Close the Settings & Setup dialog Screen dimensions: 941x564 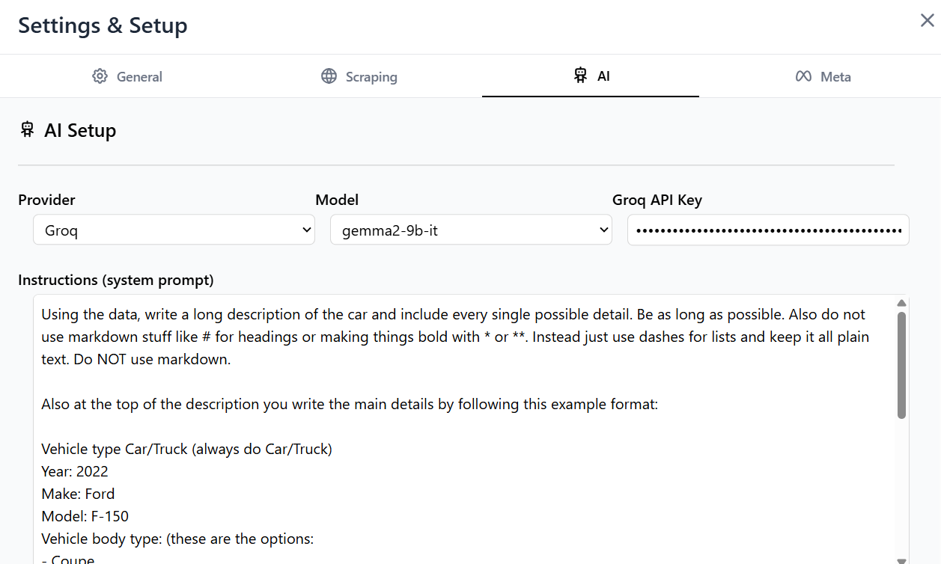tap(927, 21)
